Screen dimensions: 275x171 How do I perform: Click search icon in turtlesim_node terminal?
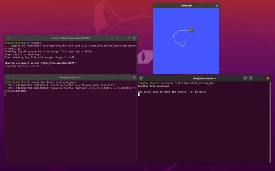(112, 77)
